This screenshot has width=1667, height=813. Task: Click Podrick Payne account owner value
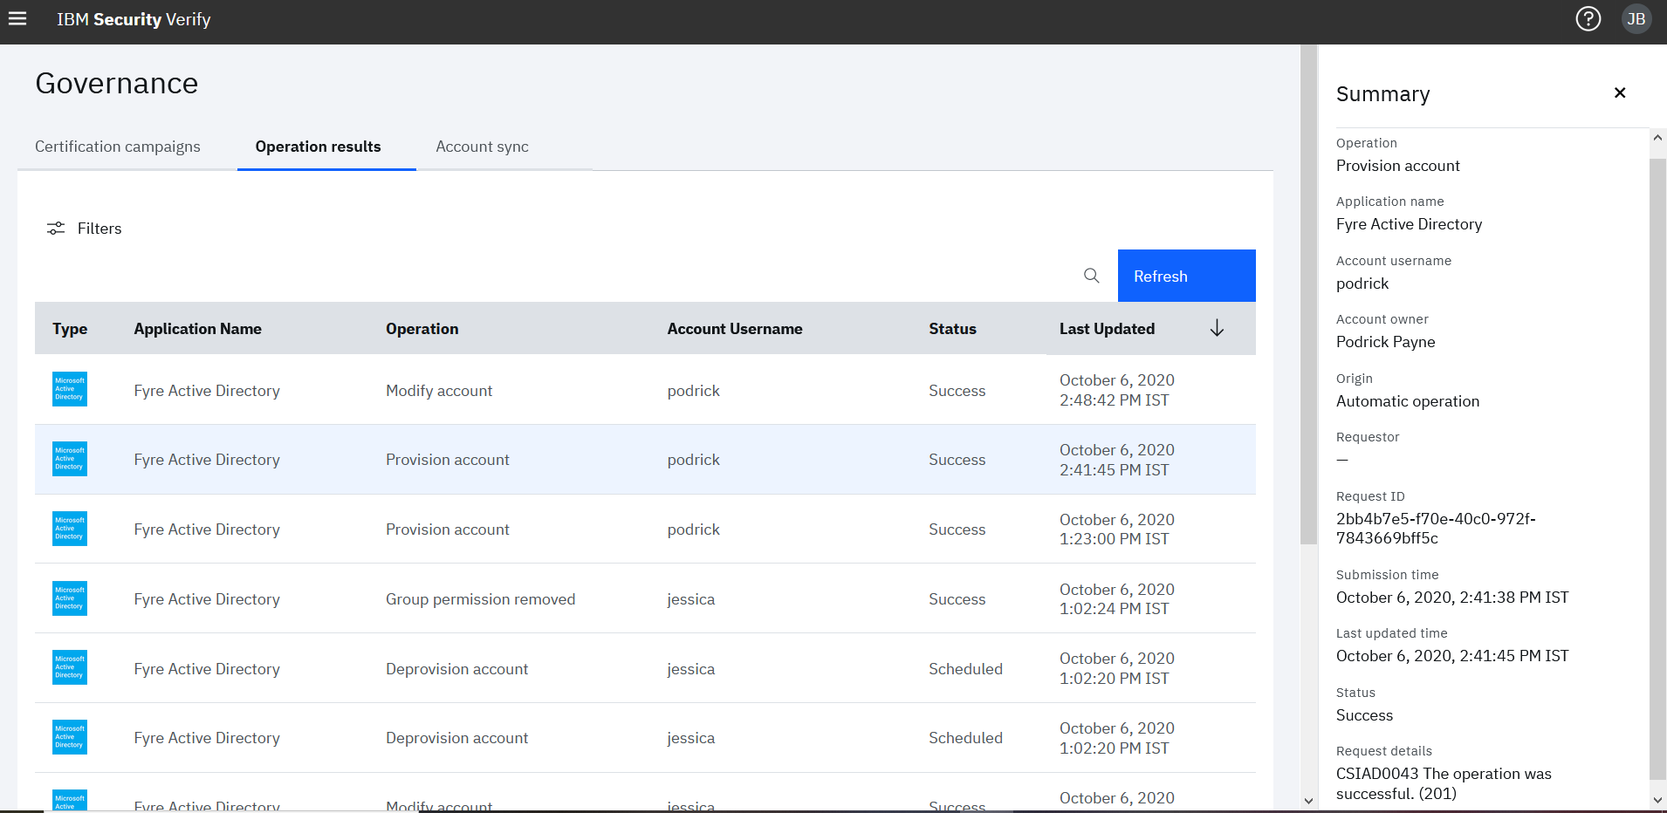(x=1385, y=342)
